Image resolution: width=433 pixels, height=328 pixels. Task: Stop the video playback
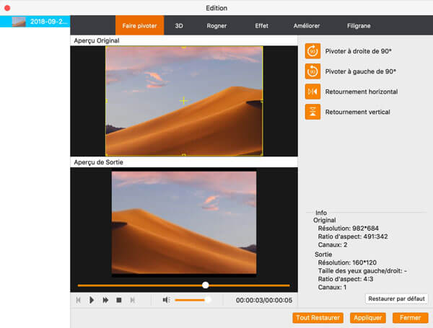tap(119, 299)
